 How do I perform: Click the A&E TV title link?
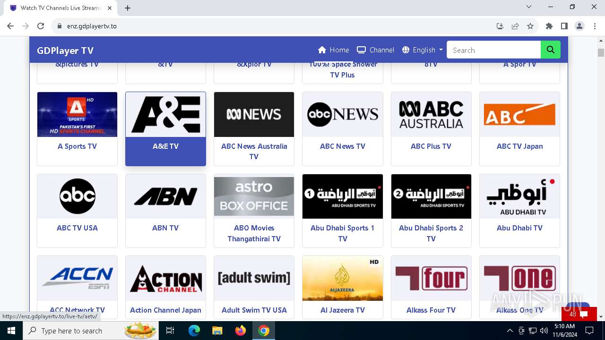(165, 146)
